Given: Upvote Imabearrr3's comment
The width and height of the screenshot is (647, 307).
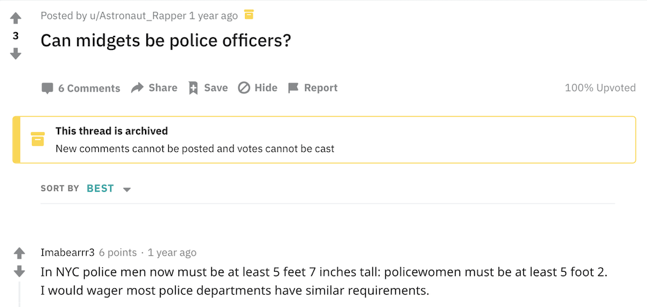Looking at the screenshot, I should pos(19,253).
